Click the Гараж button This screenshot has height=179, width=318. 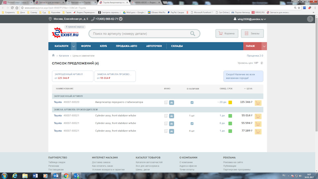pos(252,46)
